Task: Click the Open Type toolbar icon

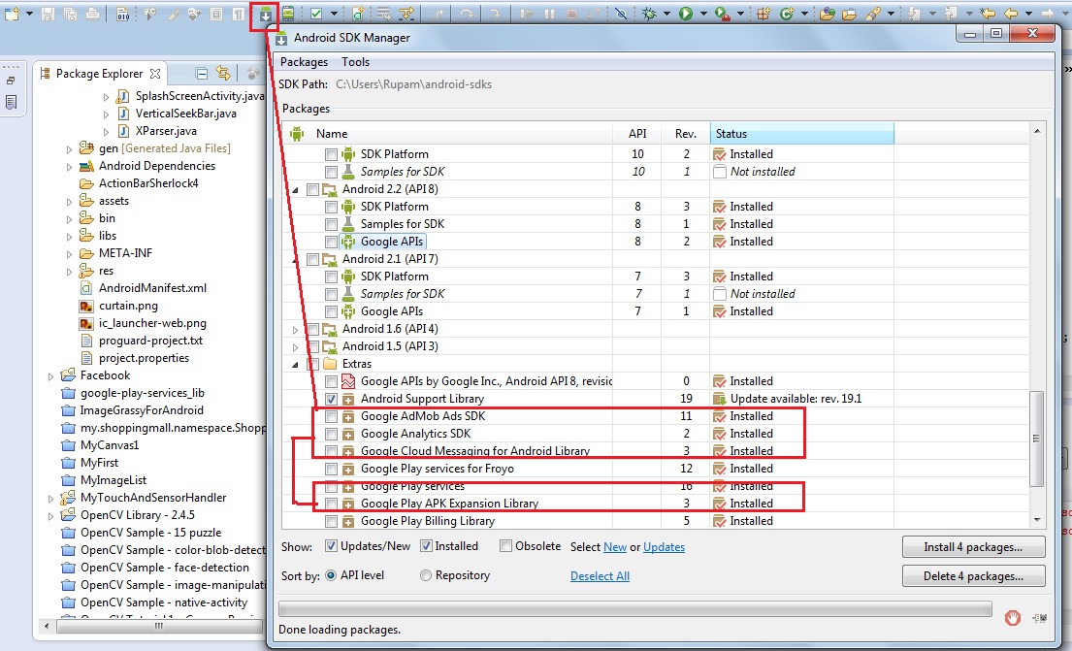Action: click(x=828, y=13)
